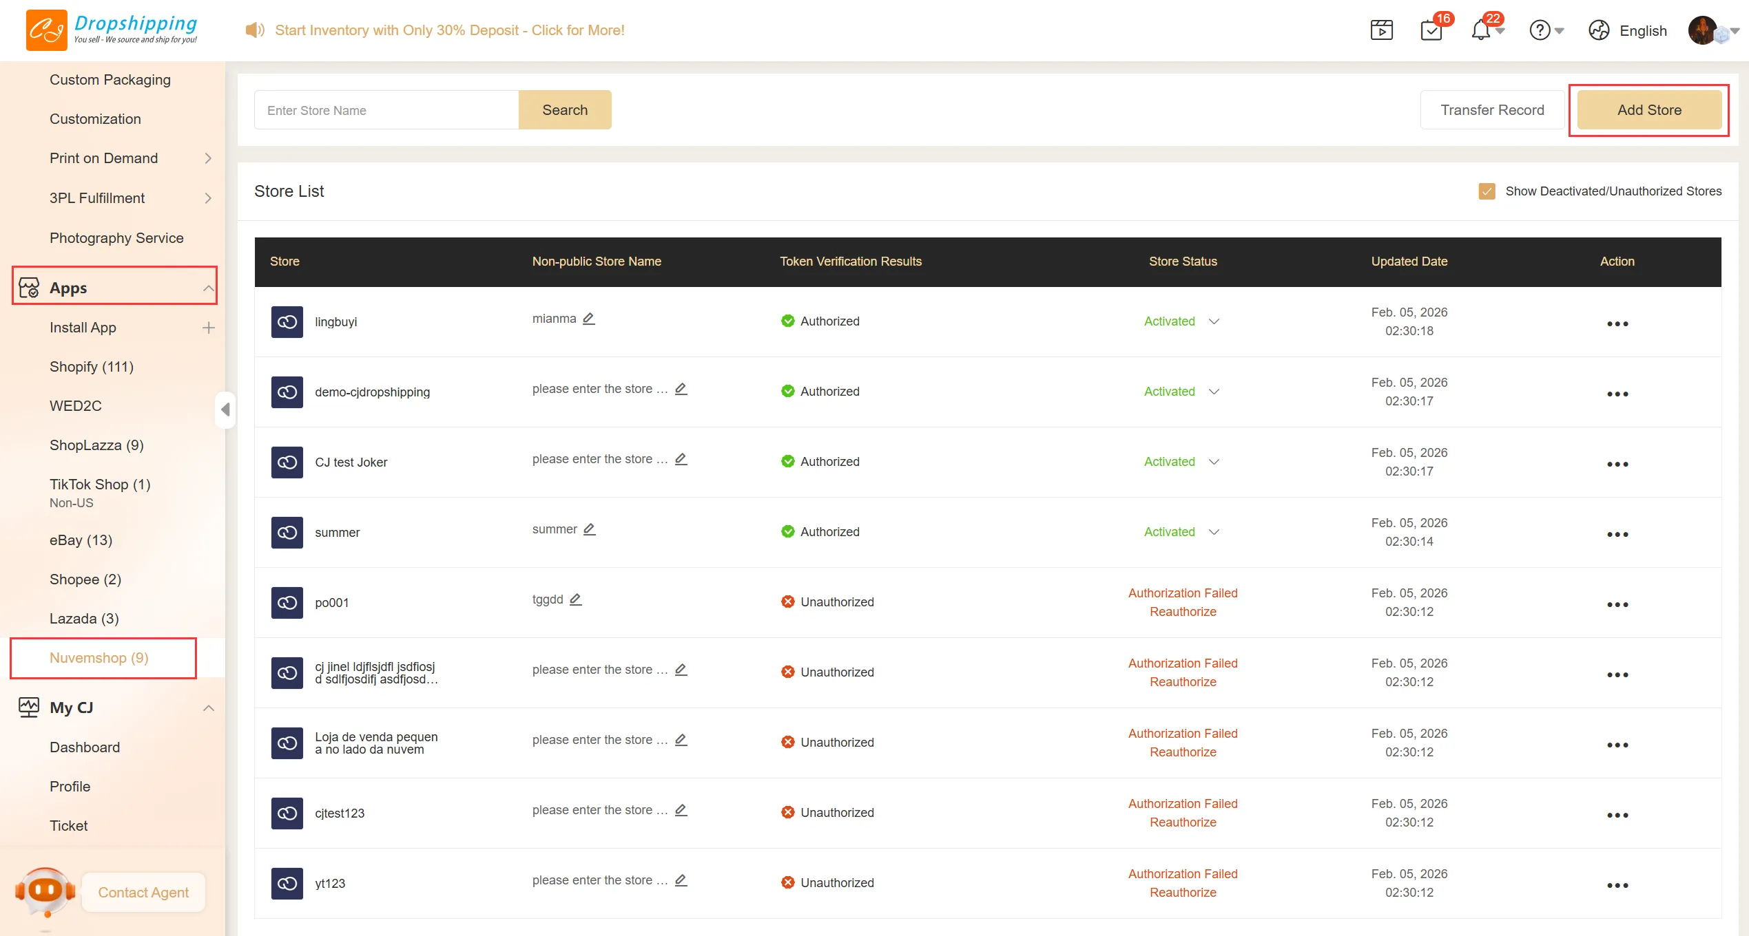This screenshot has height=936, width=1749.
Task: Click the Enter Store Name search field
Action: click(386, 110)
